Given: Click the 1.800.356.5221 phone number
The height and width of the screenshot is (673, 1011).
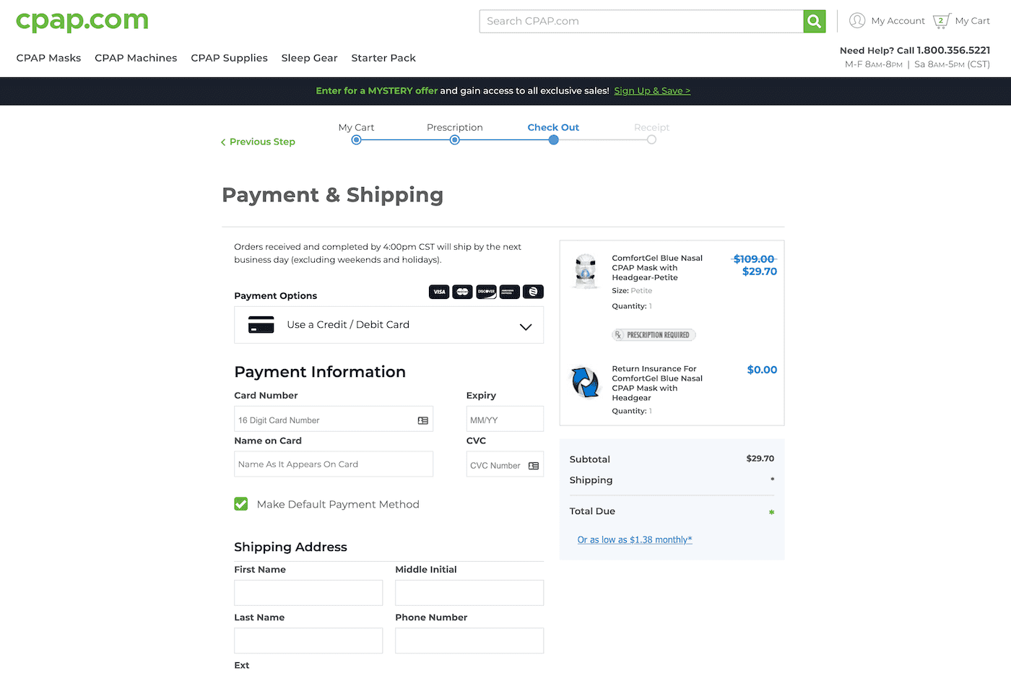Looking at the screenshot, I should click(953, 51).
